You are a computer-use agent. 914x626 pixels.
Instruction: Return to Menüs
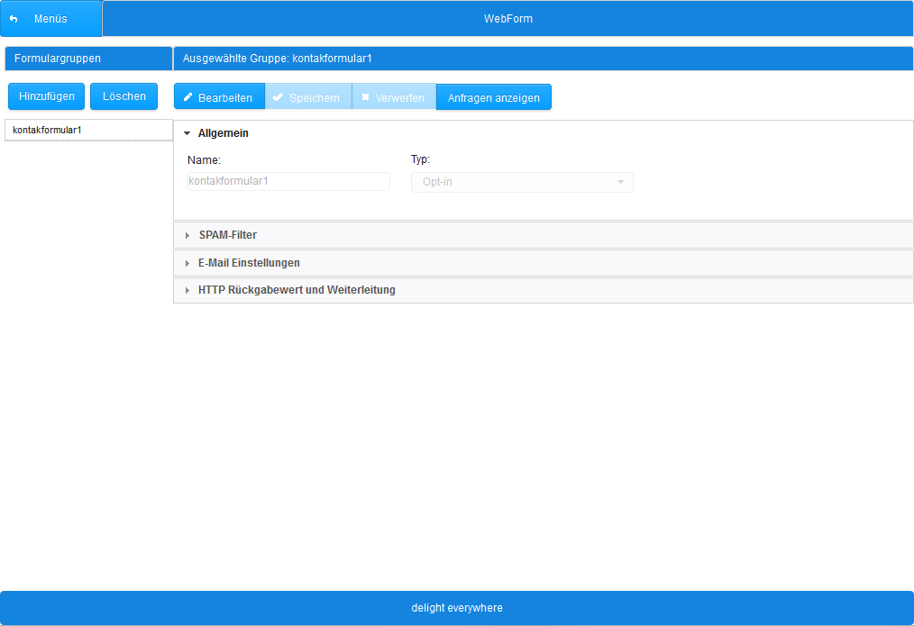(x=50, y=18)
